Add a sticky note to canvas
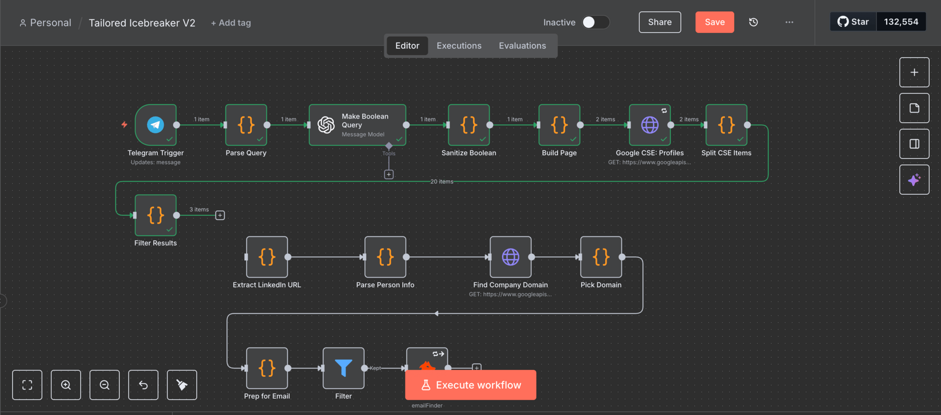The width and height of the screenshot is (941, 415). click(x=914, y=108)
